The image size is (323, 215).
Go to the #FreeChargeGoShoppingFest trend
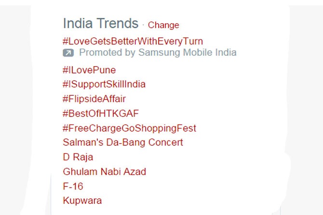tap(129, 128)
